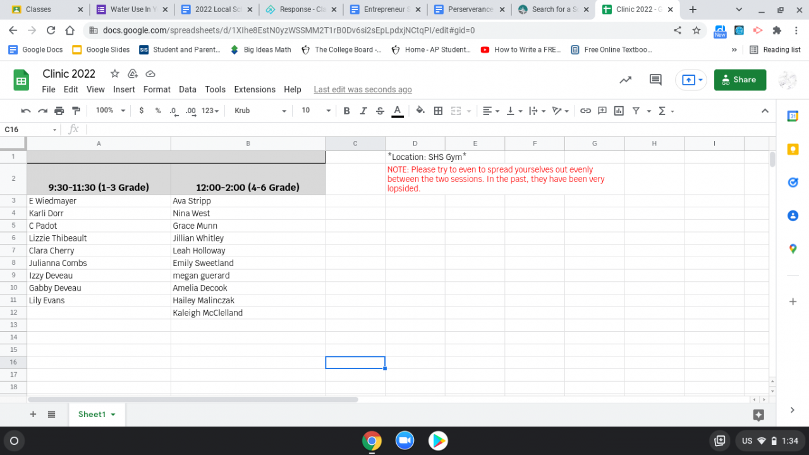The height and width of the screenshot is (455, 809).
Task: Click the formula bar input
Action: [430, 130]
